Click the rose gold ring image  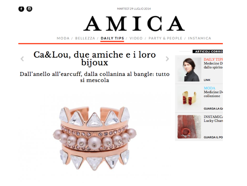(95, 138)
